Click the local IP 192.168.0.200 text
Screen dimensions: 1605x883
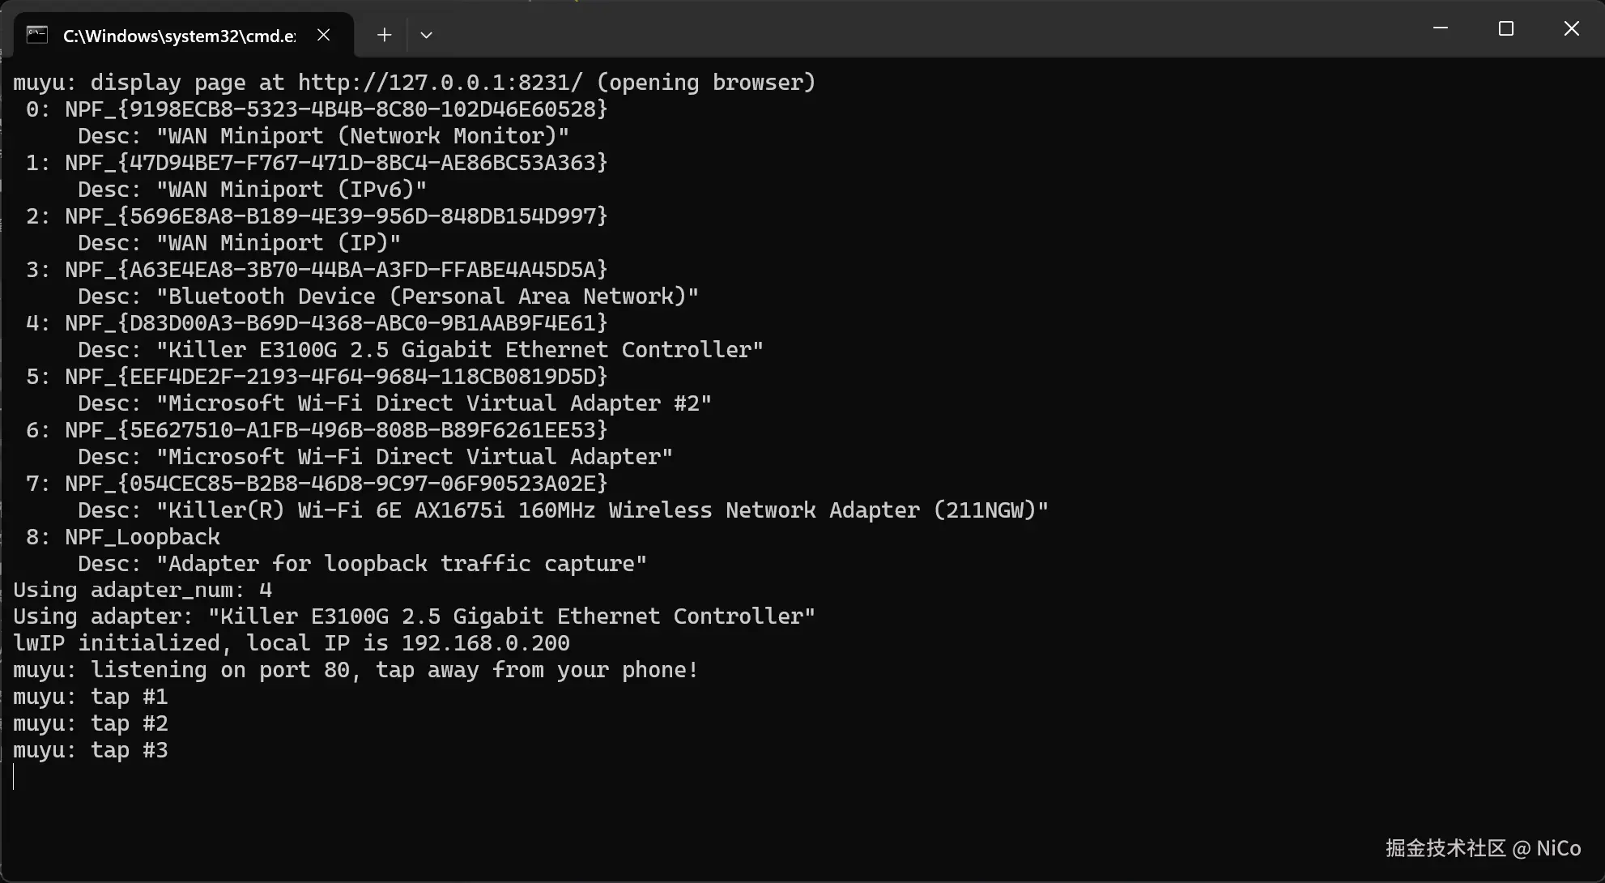(x=486, y=643)
